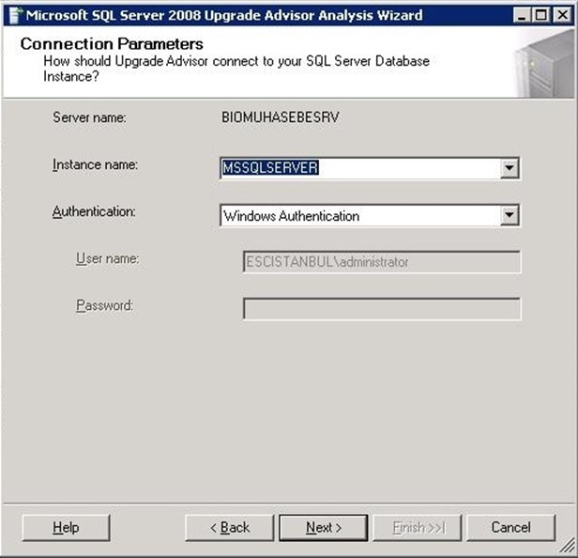The width and height of the screenshot is (578, 558).
Task: Click the wizard icon in title bar
Action: (x=15, y=15)
